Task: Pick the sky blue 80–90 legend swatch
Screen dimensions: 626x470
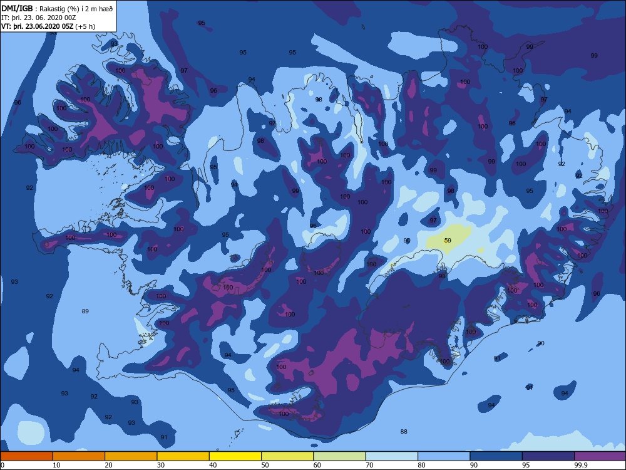Action: 444,456
